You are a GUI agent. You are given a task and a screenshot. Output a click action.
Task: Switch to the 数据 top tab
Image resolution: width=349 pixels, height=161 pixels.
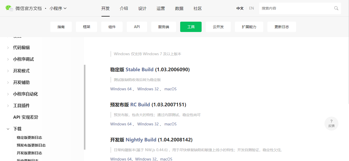(x=179, y=8)
